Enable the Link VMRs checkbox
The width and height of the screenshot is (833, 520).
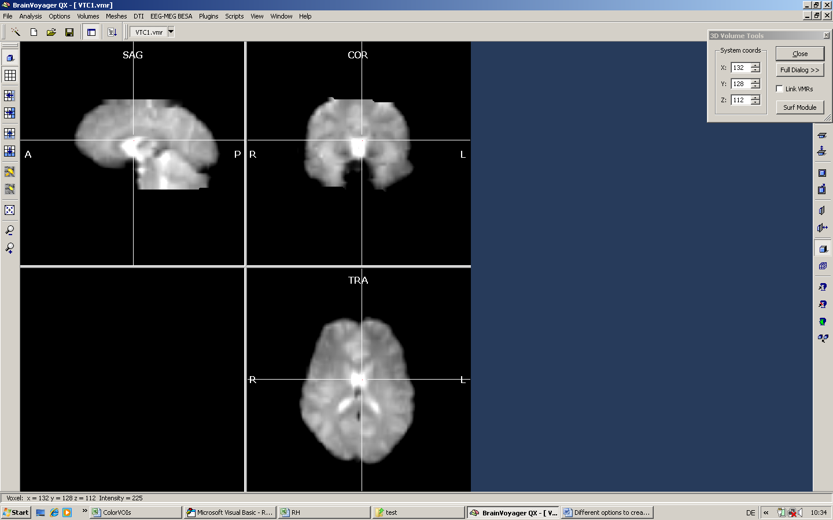pos(779,89)
